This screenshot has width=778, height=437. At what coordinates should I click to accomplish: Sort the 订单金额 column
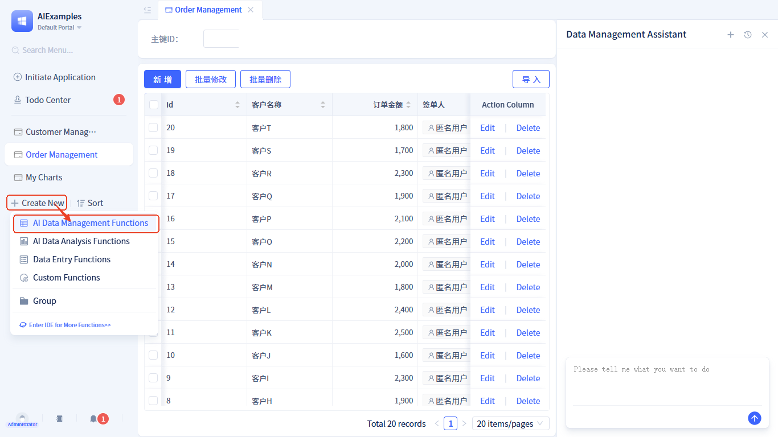tap(408, 105)
